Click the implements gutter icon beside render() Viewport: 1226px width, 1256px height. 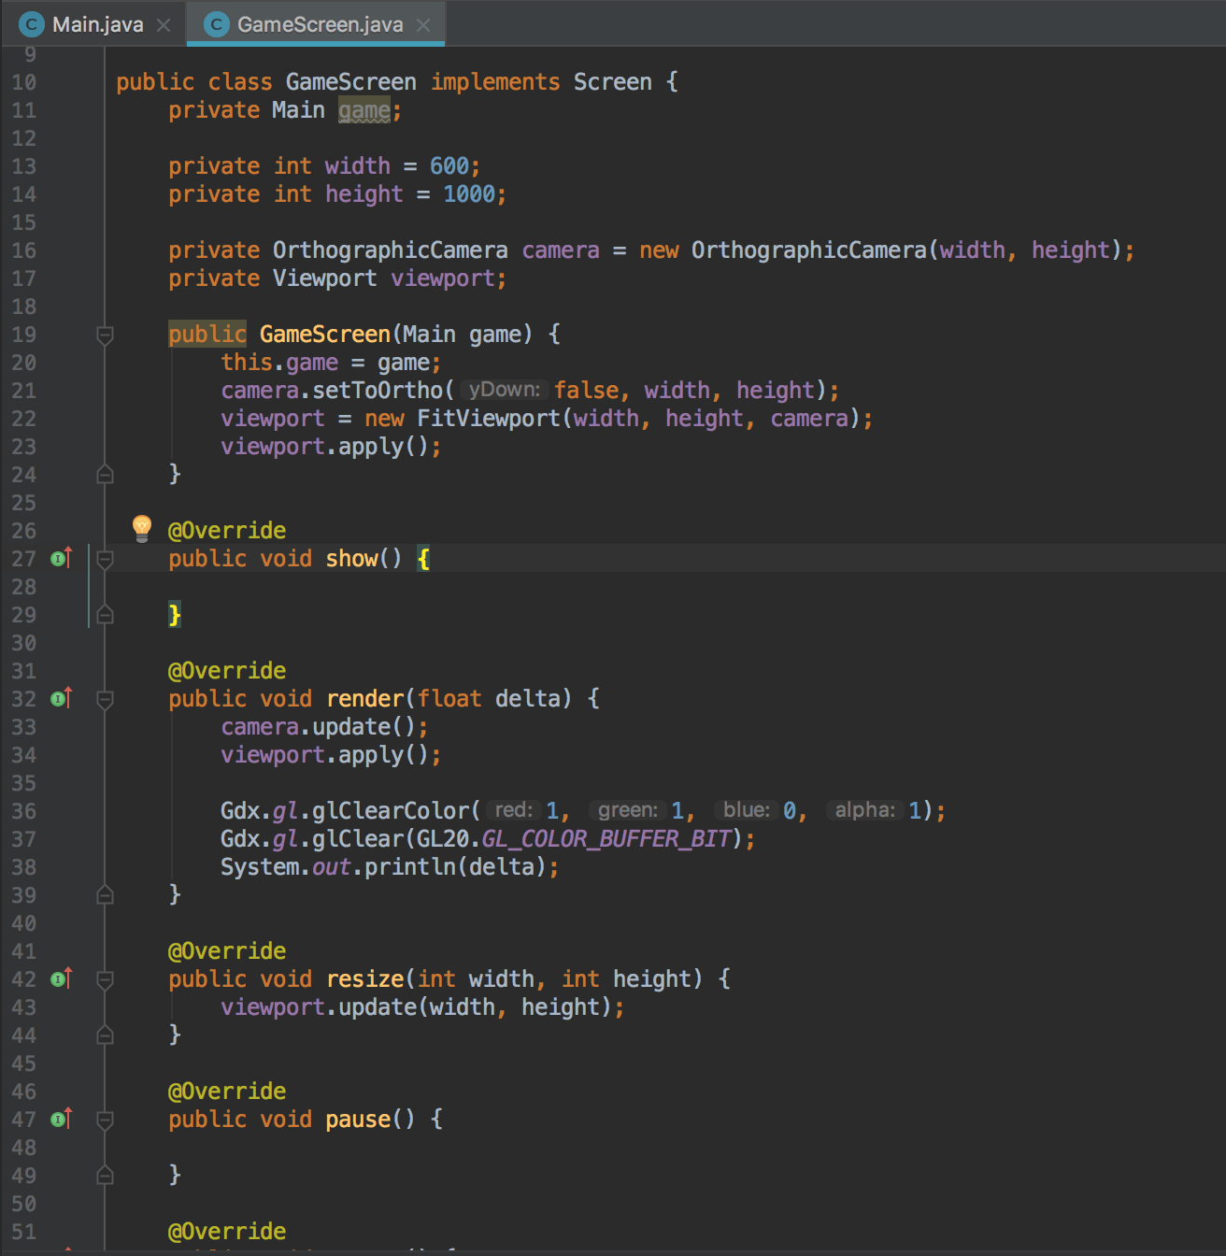(x=62, y=698)
